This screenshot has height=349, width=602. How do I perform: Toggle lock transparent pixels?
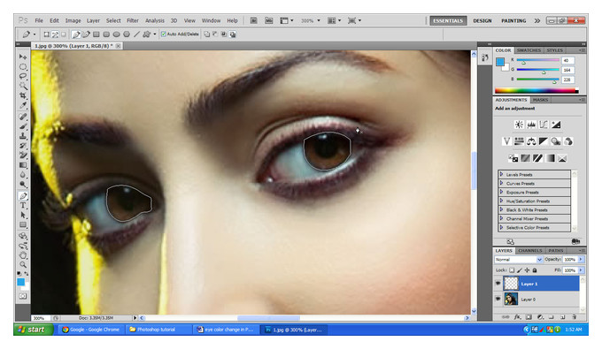pyautogui.click(x=512, y=270)
